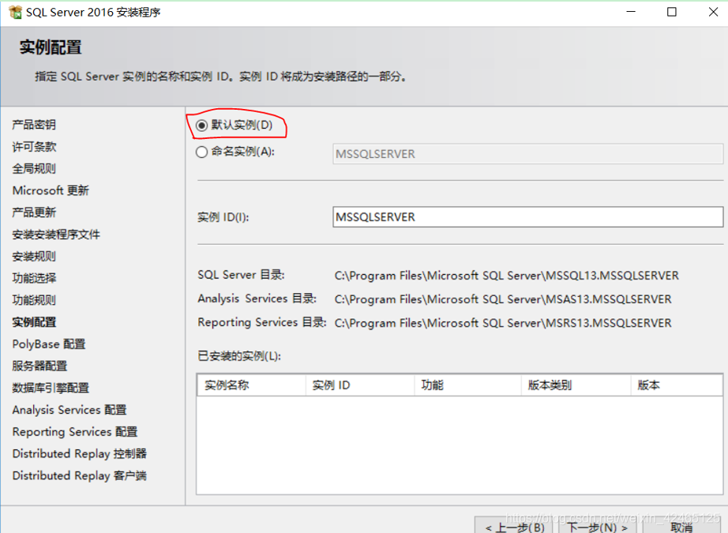Image resolution: width=728 pixels, height=533 pixels.
Task: Click the MSAS13.MSSQLSERVER directory path
Action: (x=503, y=299)
